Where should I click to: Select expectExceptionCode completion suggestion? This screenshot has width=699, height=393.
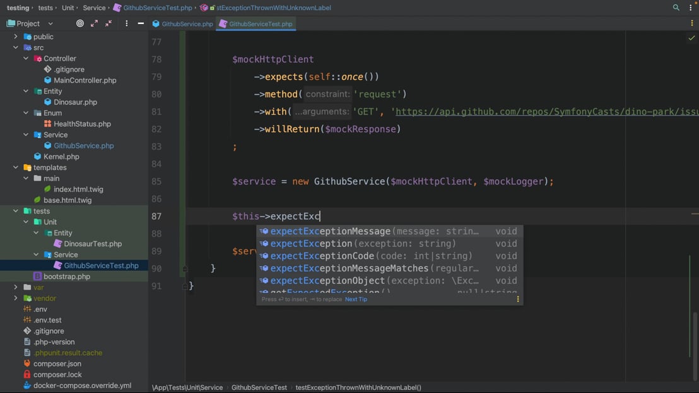(x=322, y=256)
